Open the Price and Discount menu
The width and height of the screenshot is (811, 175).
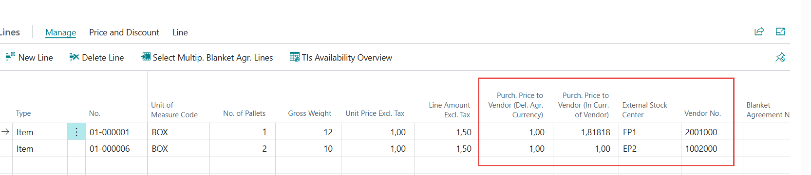click(124, 32)
